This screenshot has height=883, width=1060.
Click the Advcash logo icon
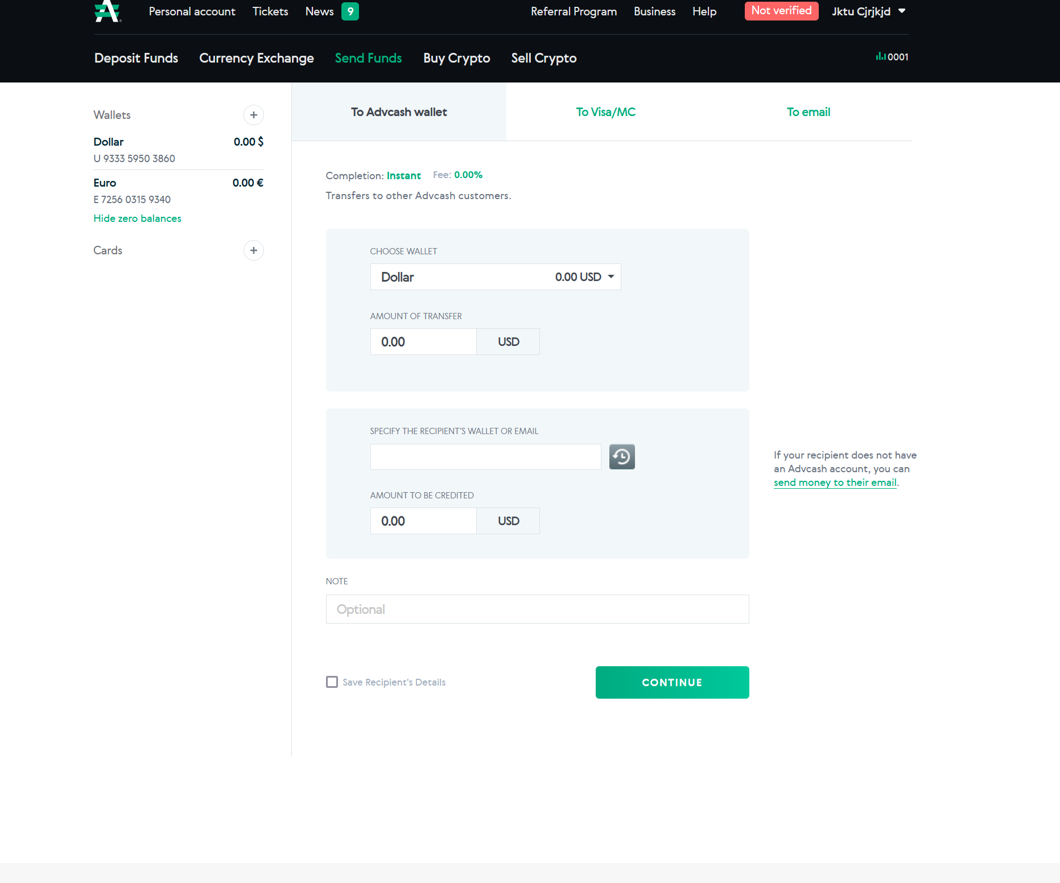coord(108,11)
